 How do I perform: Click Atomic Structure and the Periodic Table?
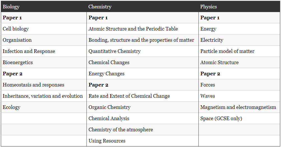coord(133,29)
